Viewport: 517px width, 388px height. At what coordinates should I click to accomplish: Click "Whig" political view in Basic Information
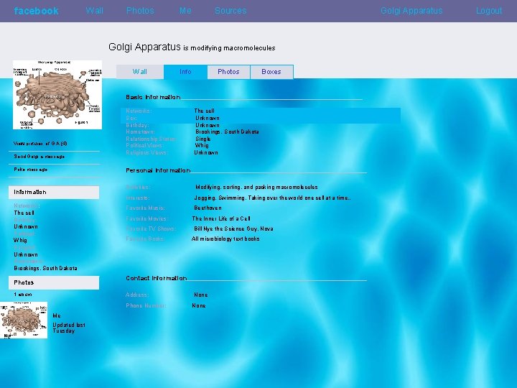(202, 145)
